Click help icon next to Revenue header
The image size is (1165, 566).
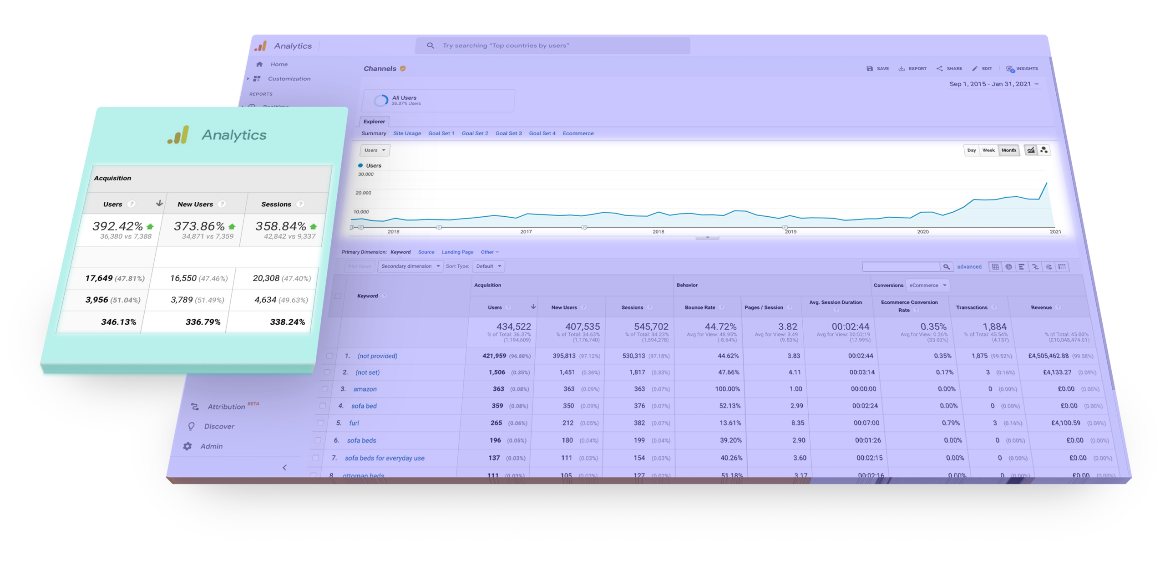coord(1058,307)
